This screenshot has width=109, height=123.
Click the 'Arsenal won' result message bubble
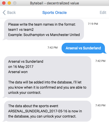click(x=47, y=77)
